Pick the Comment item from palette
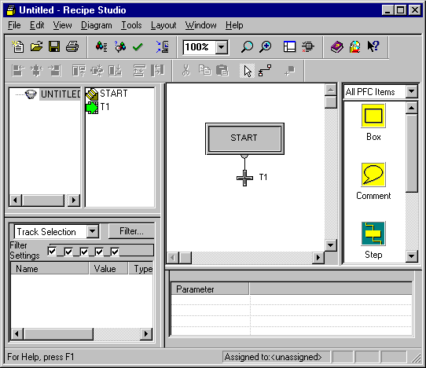This screenshot has width=426, height=368. coord(373,182)
